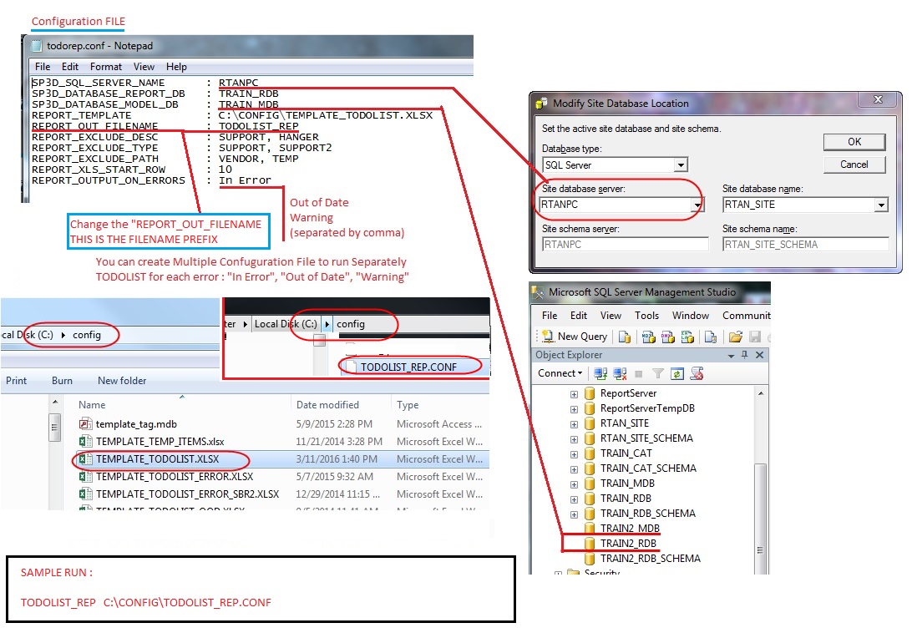Image resolution: width=912 pixels, height=633 pixels.
Task: Open the Tools menu in Management Studio
Action: point(646,316)
